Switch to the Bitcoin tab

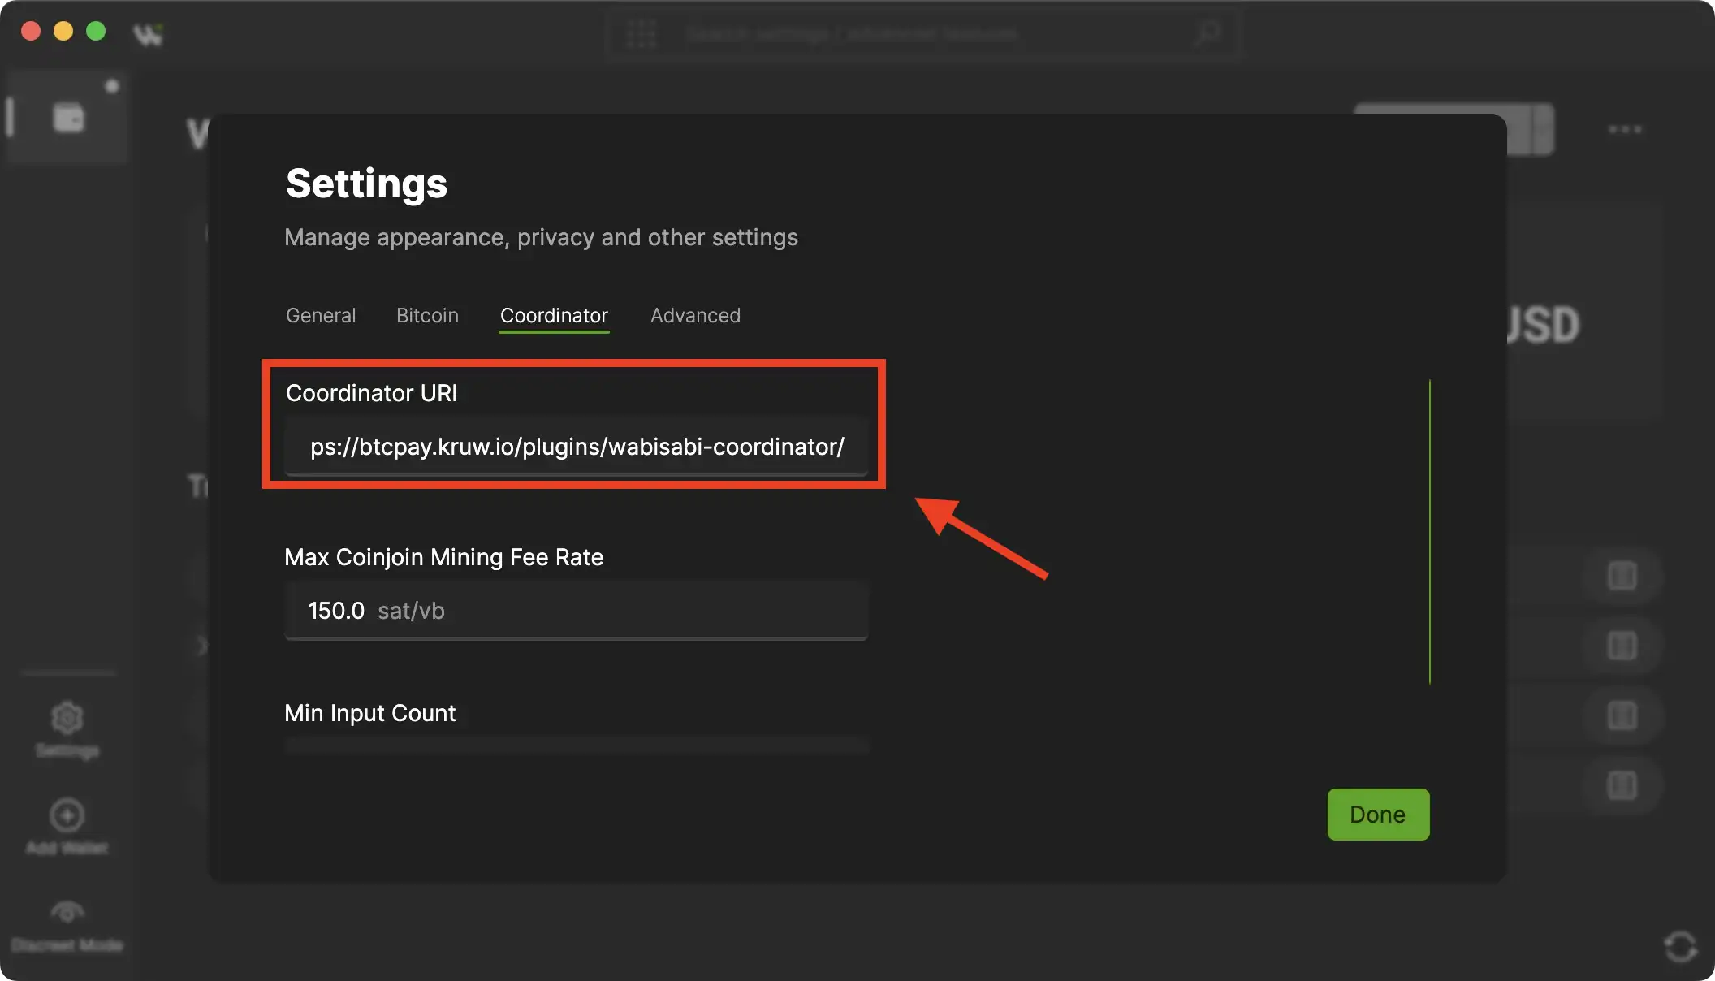pos(427,316)
